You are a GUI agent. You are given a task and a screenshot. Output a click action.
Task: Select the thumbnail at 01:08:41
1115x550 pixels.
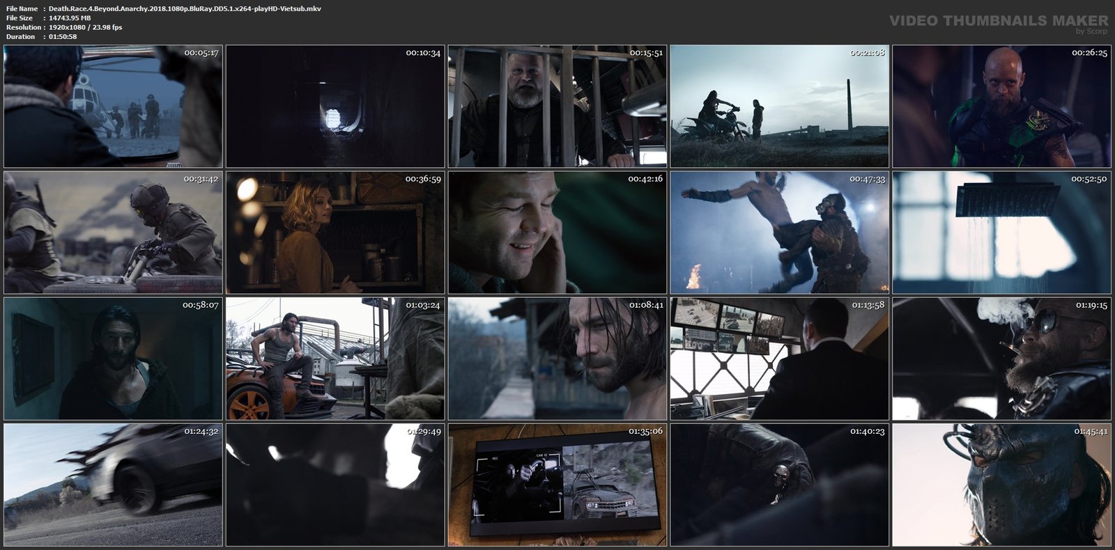(x=557, y=359)
